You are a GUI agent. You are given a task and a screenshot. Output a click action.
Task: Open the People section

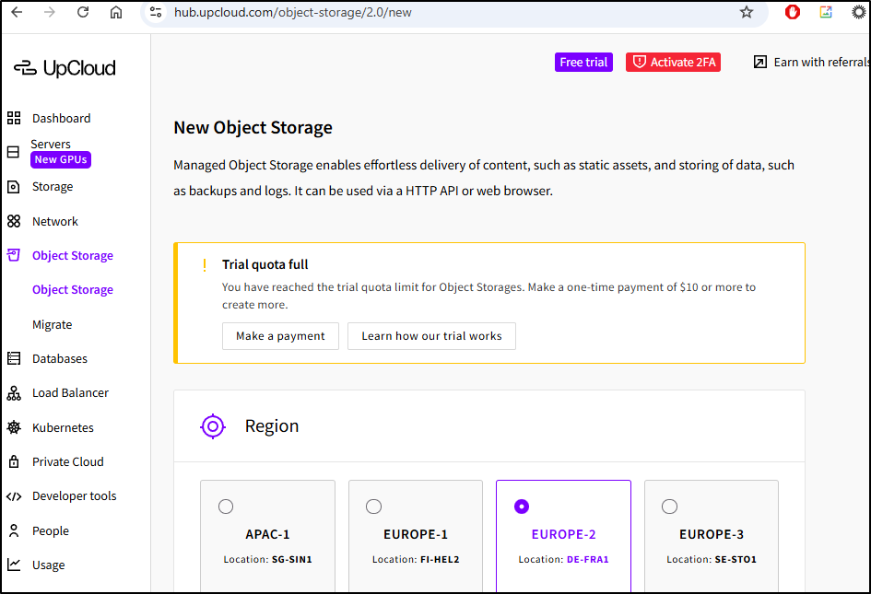coord(50,530)
